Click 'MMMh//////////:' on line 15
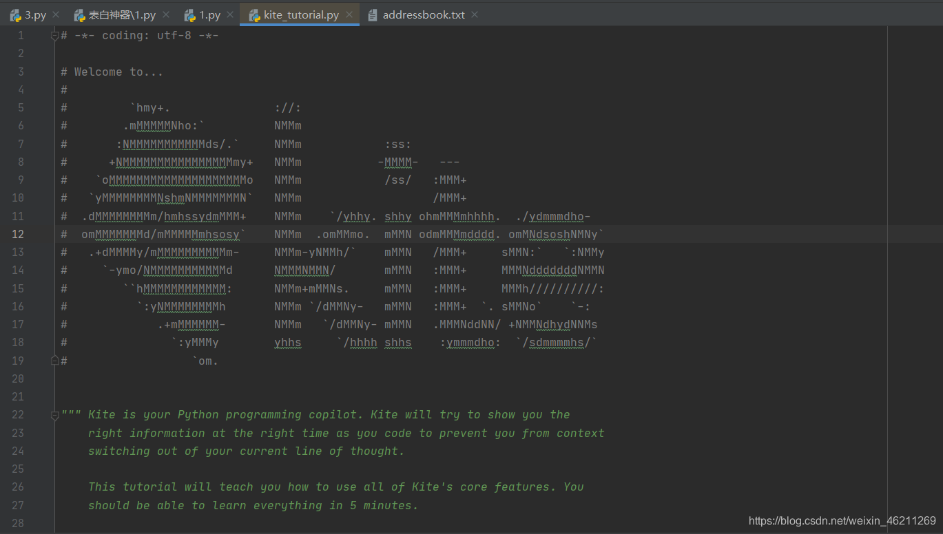Image resolution: width=943 pixels, height=534 pixels. click(x=553, y=288)
